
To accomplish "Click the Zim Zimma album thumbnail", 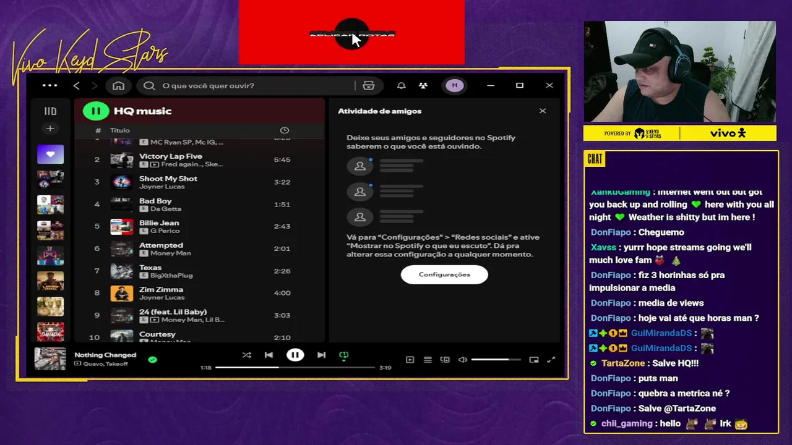I will (x=122, y=293).
